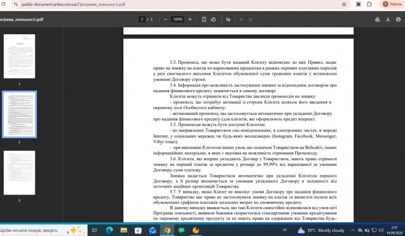The width and height of the screenshot is (405, 236).
Task: Open page 2 thumbnail
Action: pyautogui.click(x=20, y=114)
